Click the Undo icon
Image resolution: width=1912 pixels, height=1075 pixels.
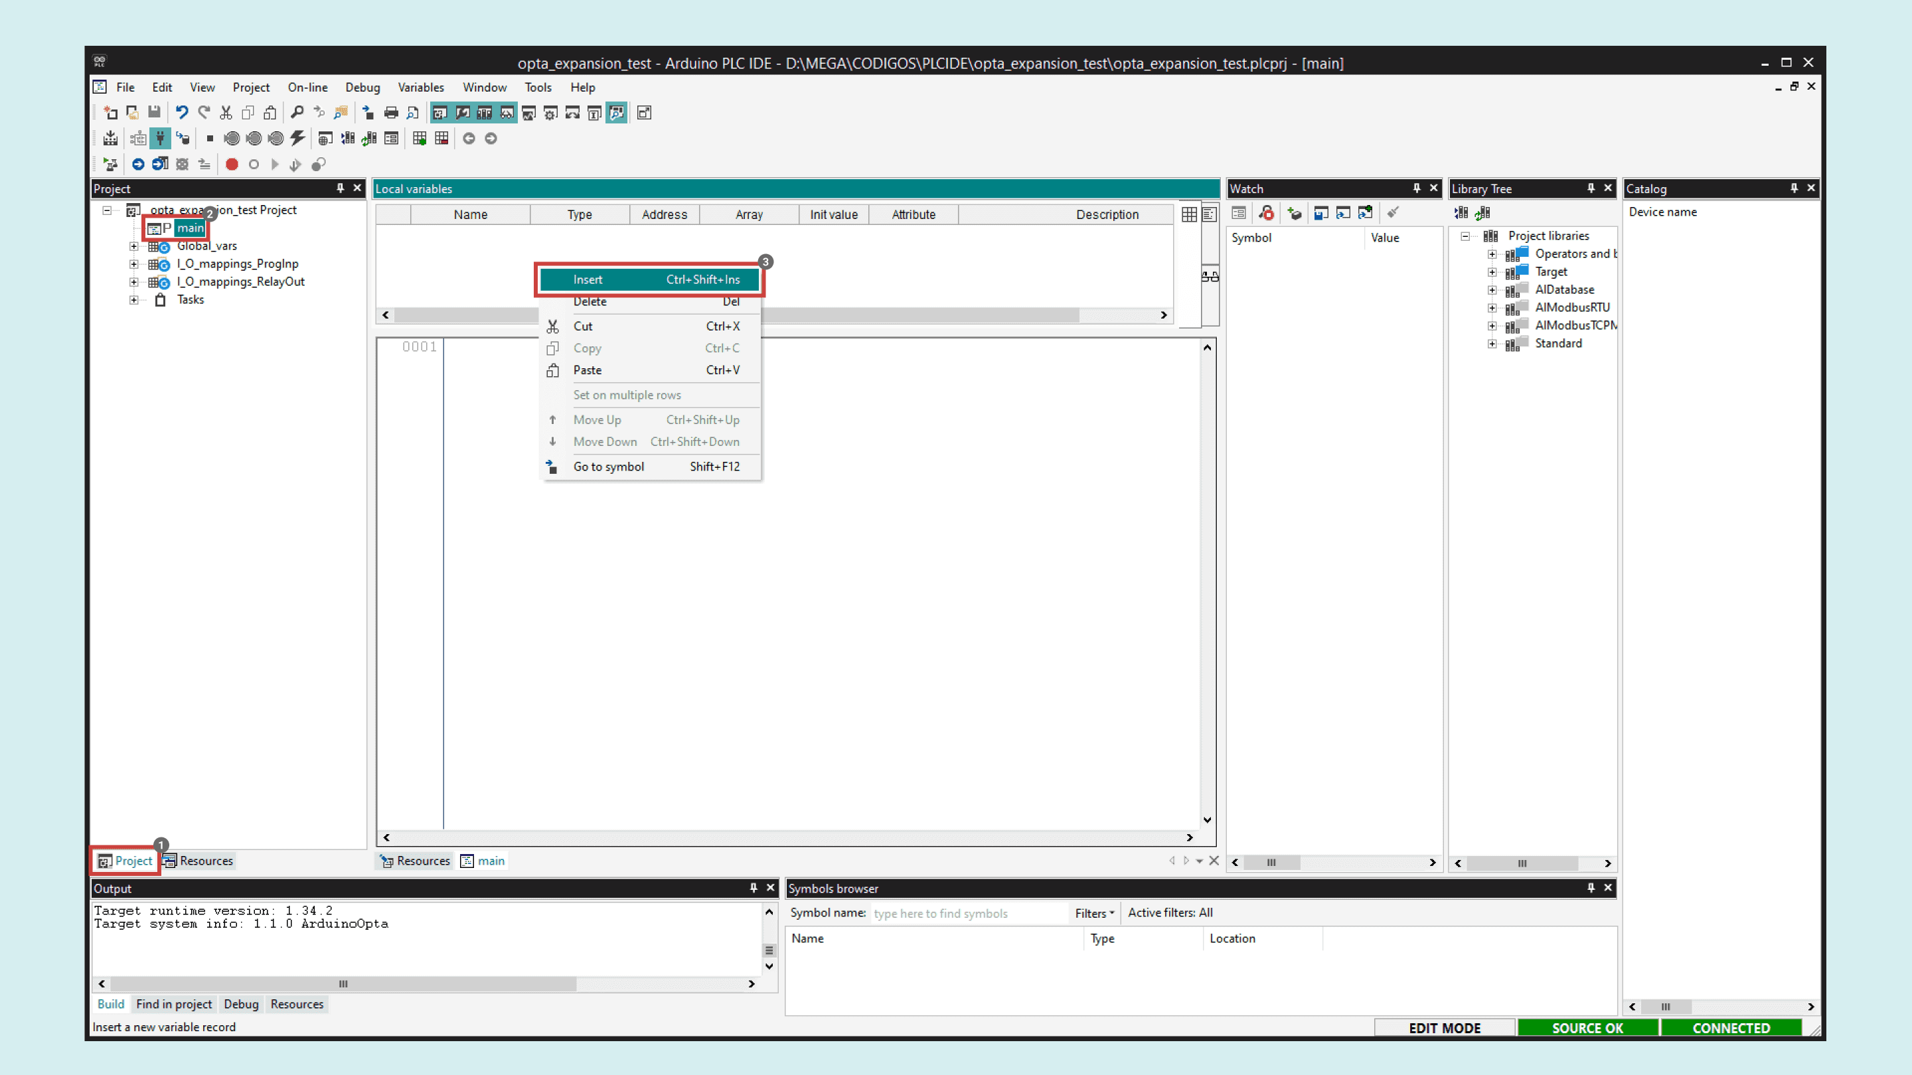click(182, 113)
